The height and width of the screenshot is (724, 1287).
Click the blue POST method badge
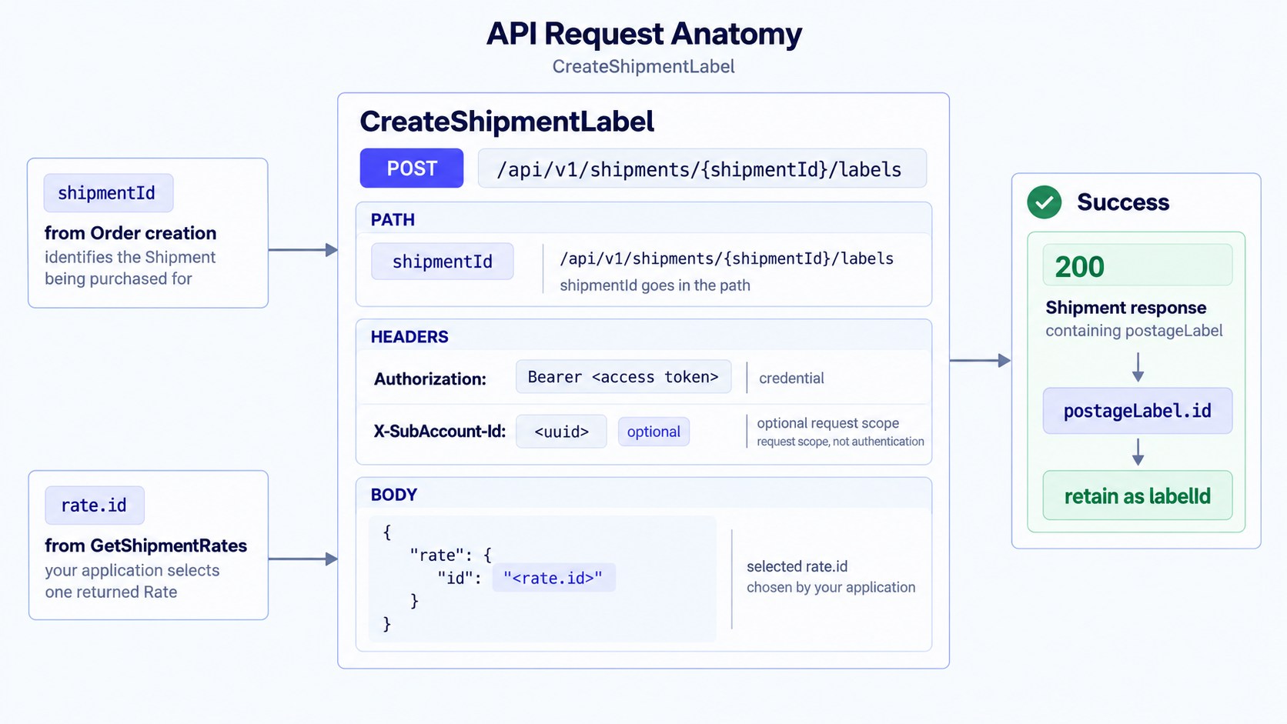coord(412,168)
